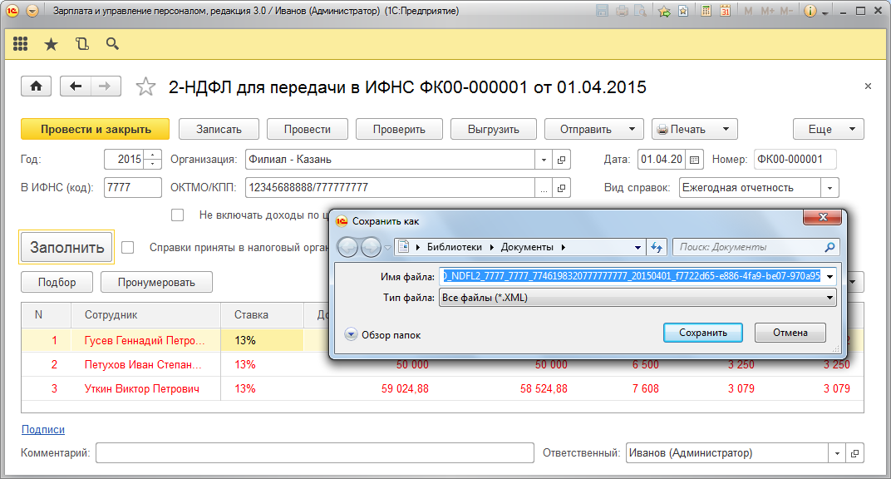Open the calendar from title bar
This screenshot has width=891, height=479.
click(x=725, y=11)
